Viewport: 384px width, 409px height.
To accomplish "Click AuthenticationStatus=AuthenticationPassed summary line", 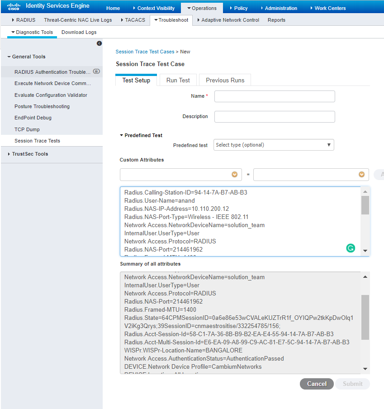I will point(204,359).
